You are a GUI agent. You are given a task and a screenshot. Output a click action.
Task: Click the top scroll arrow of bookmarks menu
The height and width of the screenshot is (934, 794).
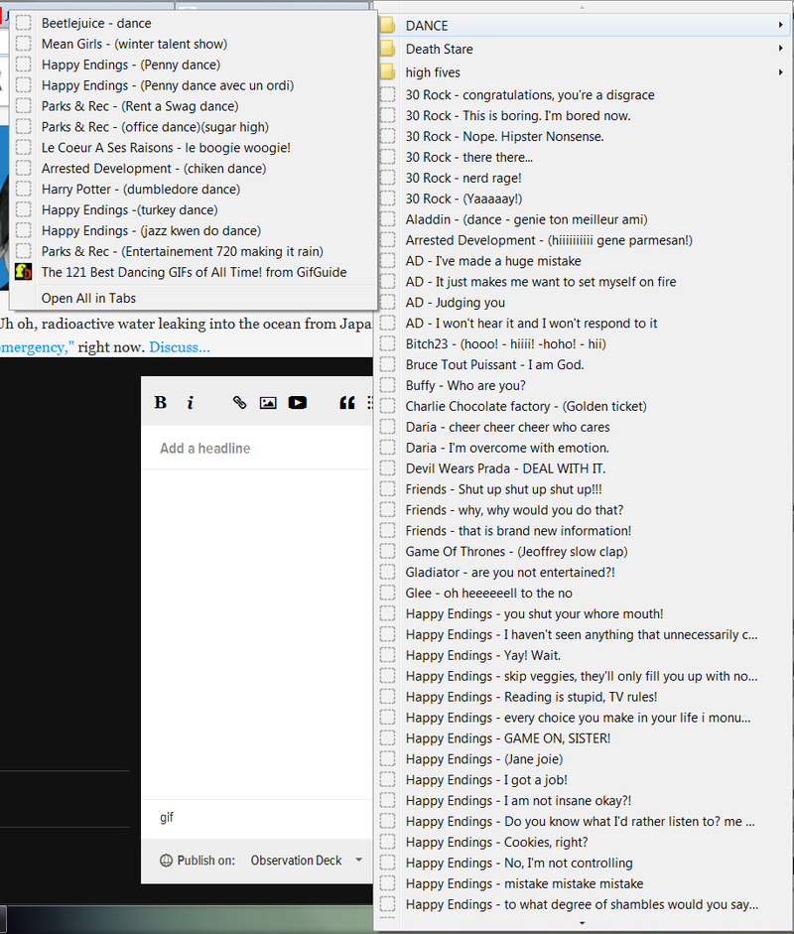[582, 8]
